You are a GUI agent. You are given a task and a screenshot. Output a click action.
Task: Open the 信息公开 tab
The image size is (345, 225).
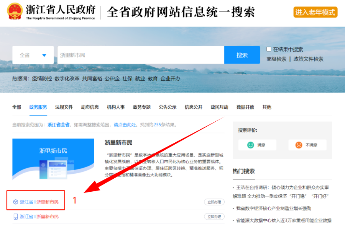(194, 107)
